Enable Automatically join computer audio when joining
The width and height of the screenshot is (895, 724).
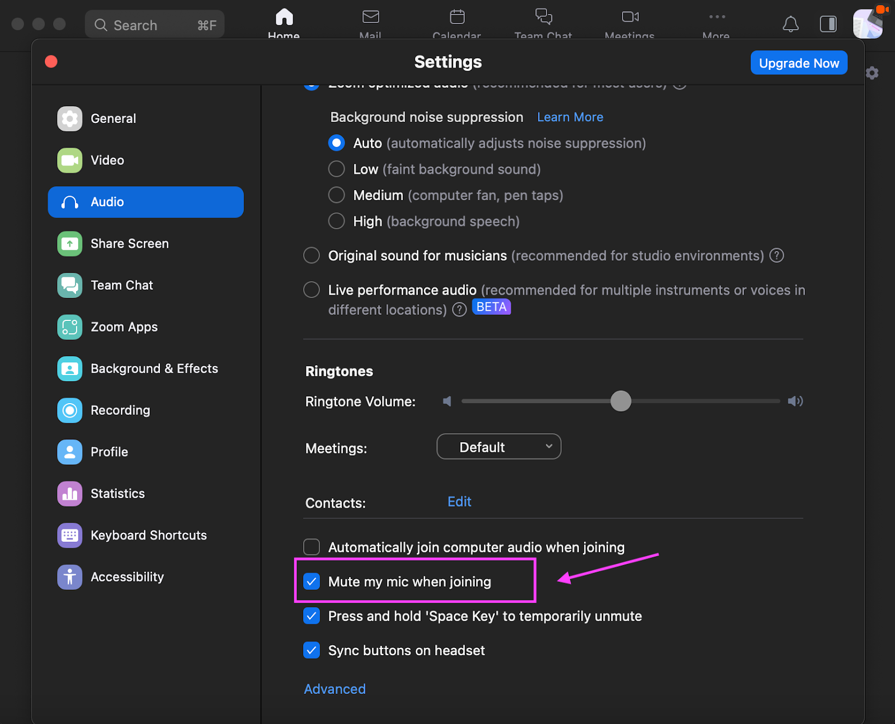(x=312, y=547)
